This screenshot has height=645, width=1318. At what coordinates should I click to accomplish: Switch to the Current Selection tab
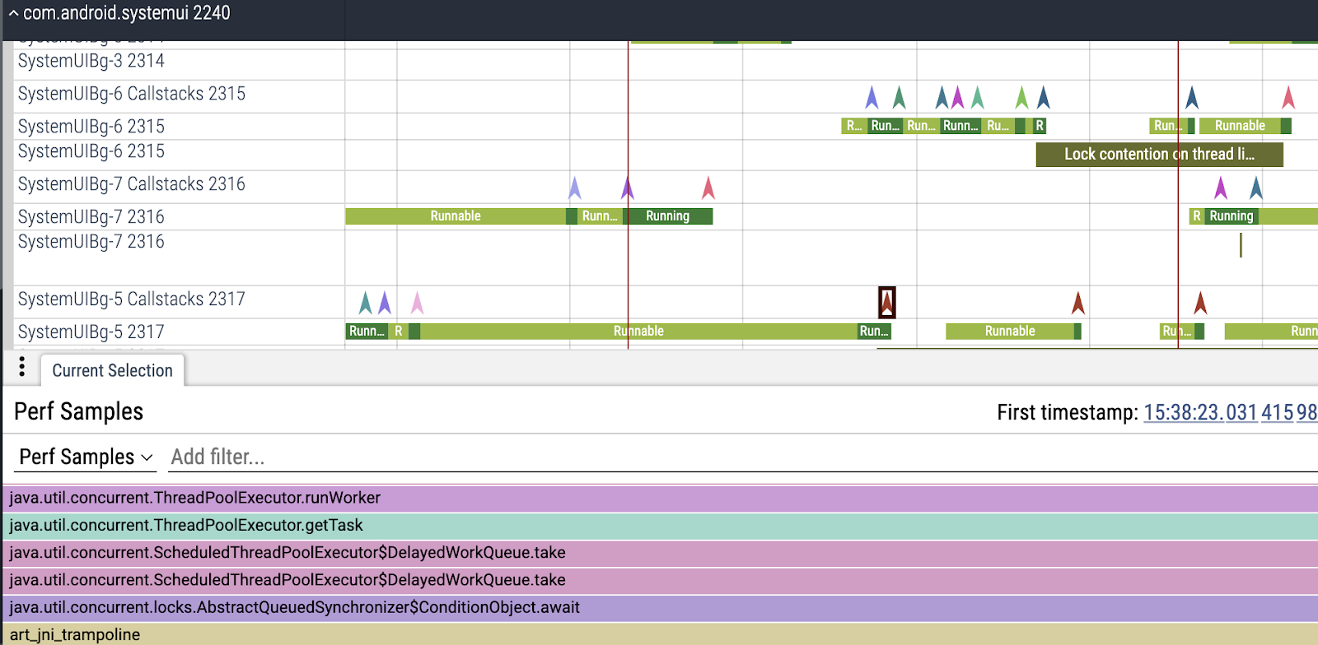pos(112,371)
